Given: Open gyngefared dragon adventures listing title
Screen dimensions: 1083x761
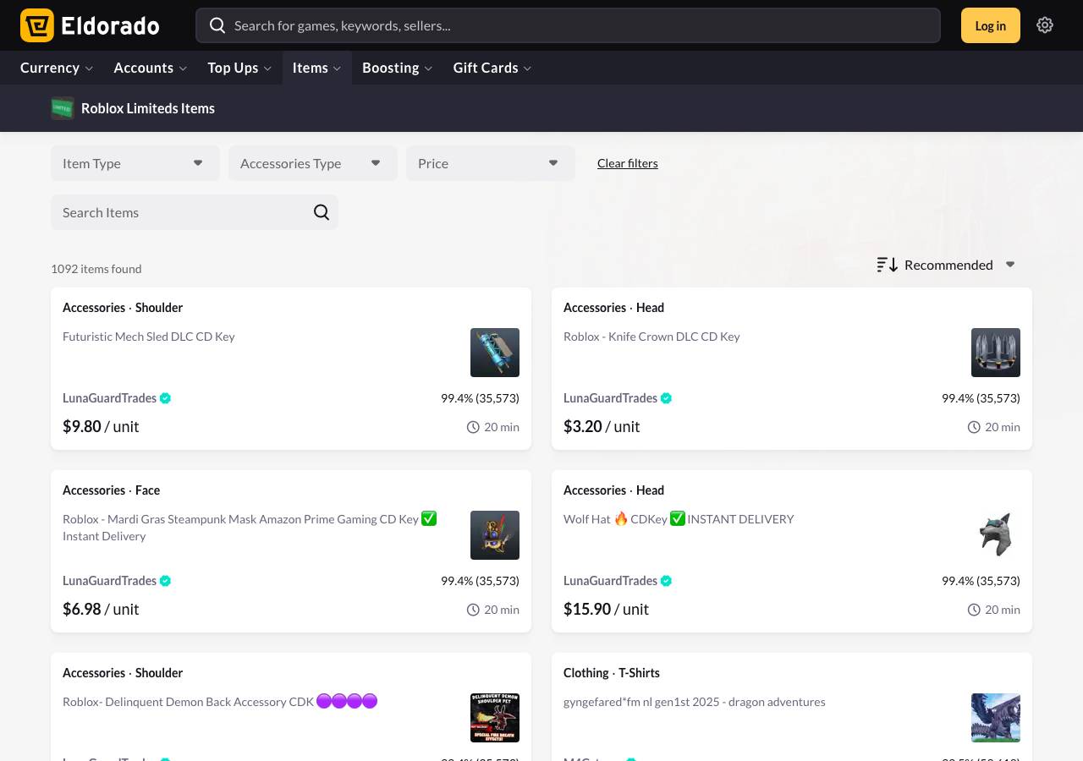Looking at the screenshot, I should click(695, 702).
